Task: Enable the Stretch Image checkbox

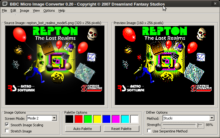Action: coord(7,131)
